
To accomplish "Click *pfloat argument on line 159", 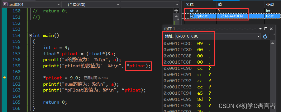I will point(136,66).
